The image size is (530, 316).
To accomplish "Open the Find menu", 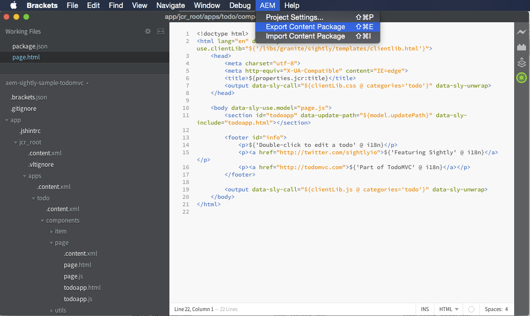I will [116, 5].
